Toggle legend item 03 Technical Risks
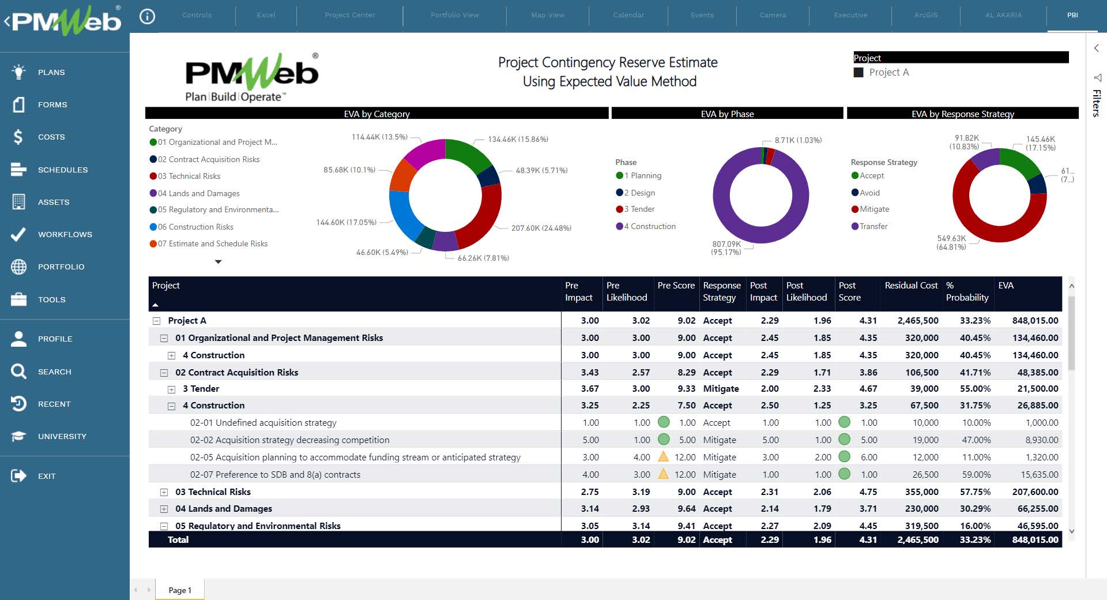This screenshot has height=600, width=1107. click(185, 176)
